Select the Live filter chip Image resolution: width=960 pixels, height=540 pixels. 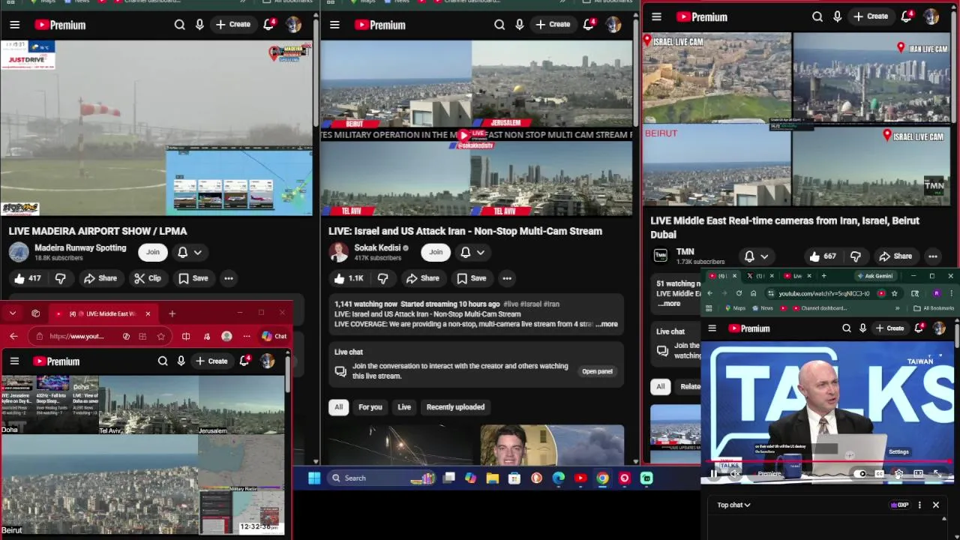point(404,406)
